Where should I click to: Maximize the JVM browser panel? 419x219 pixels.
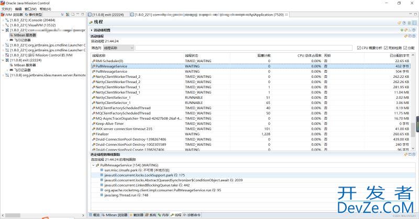point(83,14)
